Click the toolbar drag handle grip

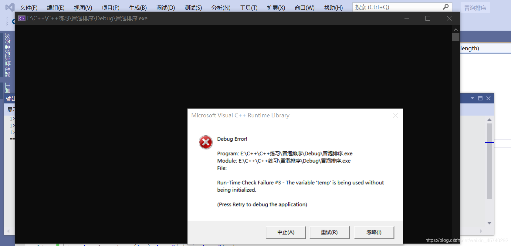point(7,21)
